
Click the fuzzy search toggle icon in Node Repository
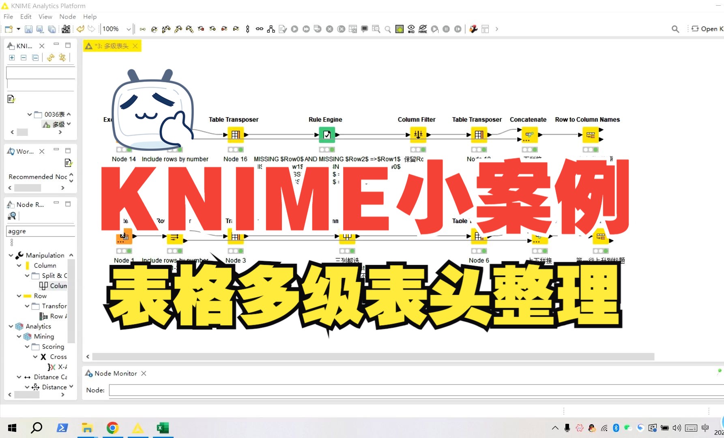pos(12,216)
